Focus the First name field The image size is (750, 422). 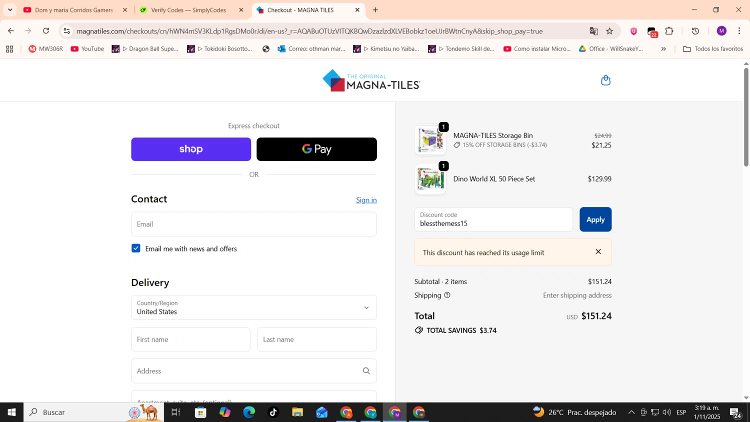(190, 339)
